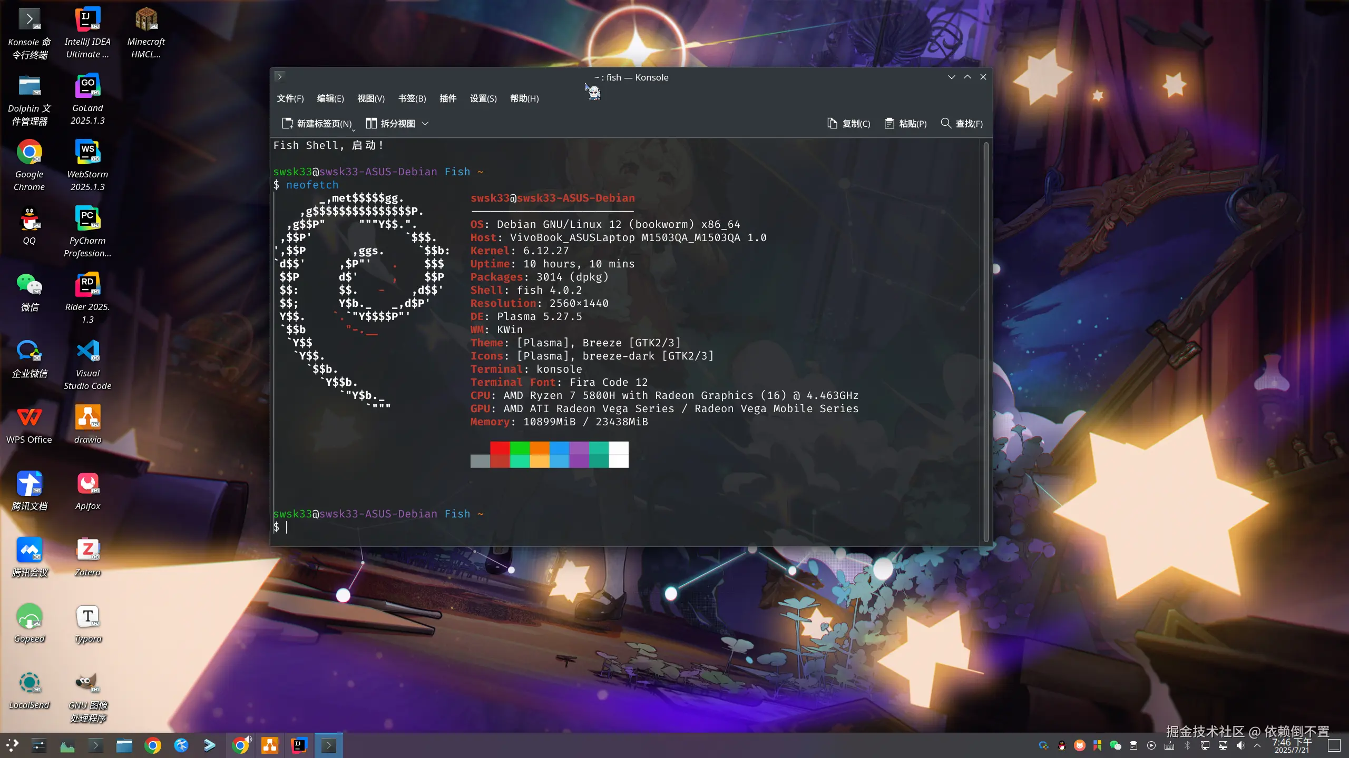Click the 拆分视图 split view button
This screenshot has width=1349, height=758.
tap(391, 123)
